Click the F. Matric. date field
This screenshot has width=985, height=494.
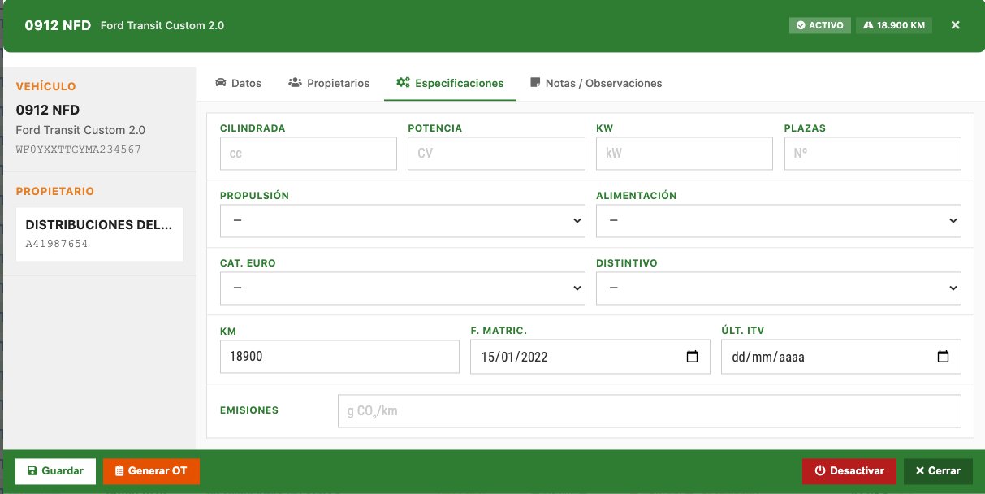[x=590, y=356]
